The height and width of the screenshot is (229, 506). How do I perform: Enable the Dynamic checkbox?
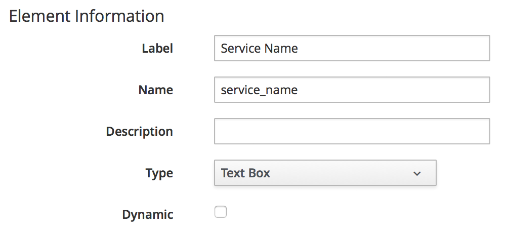click(x=221, y=212)
